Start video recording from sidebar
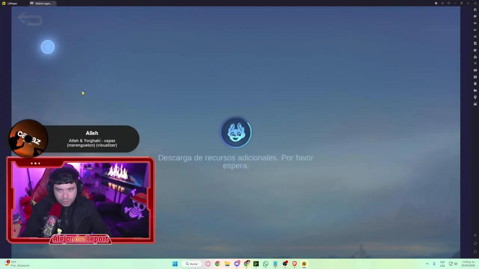This screenshot has height=269, width=479. point(475,70)
